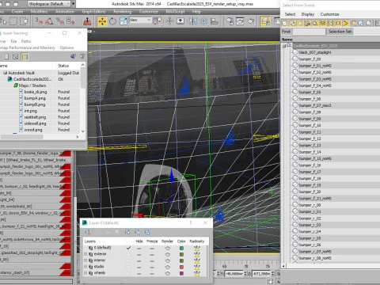This screenshot has height=285, width=380.
Task: Open the MAXScript menu
Action: tap(175, 12)
